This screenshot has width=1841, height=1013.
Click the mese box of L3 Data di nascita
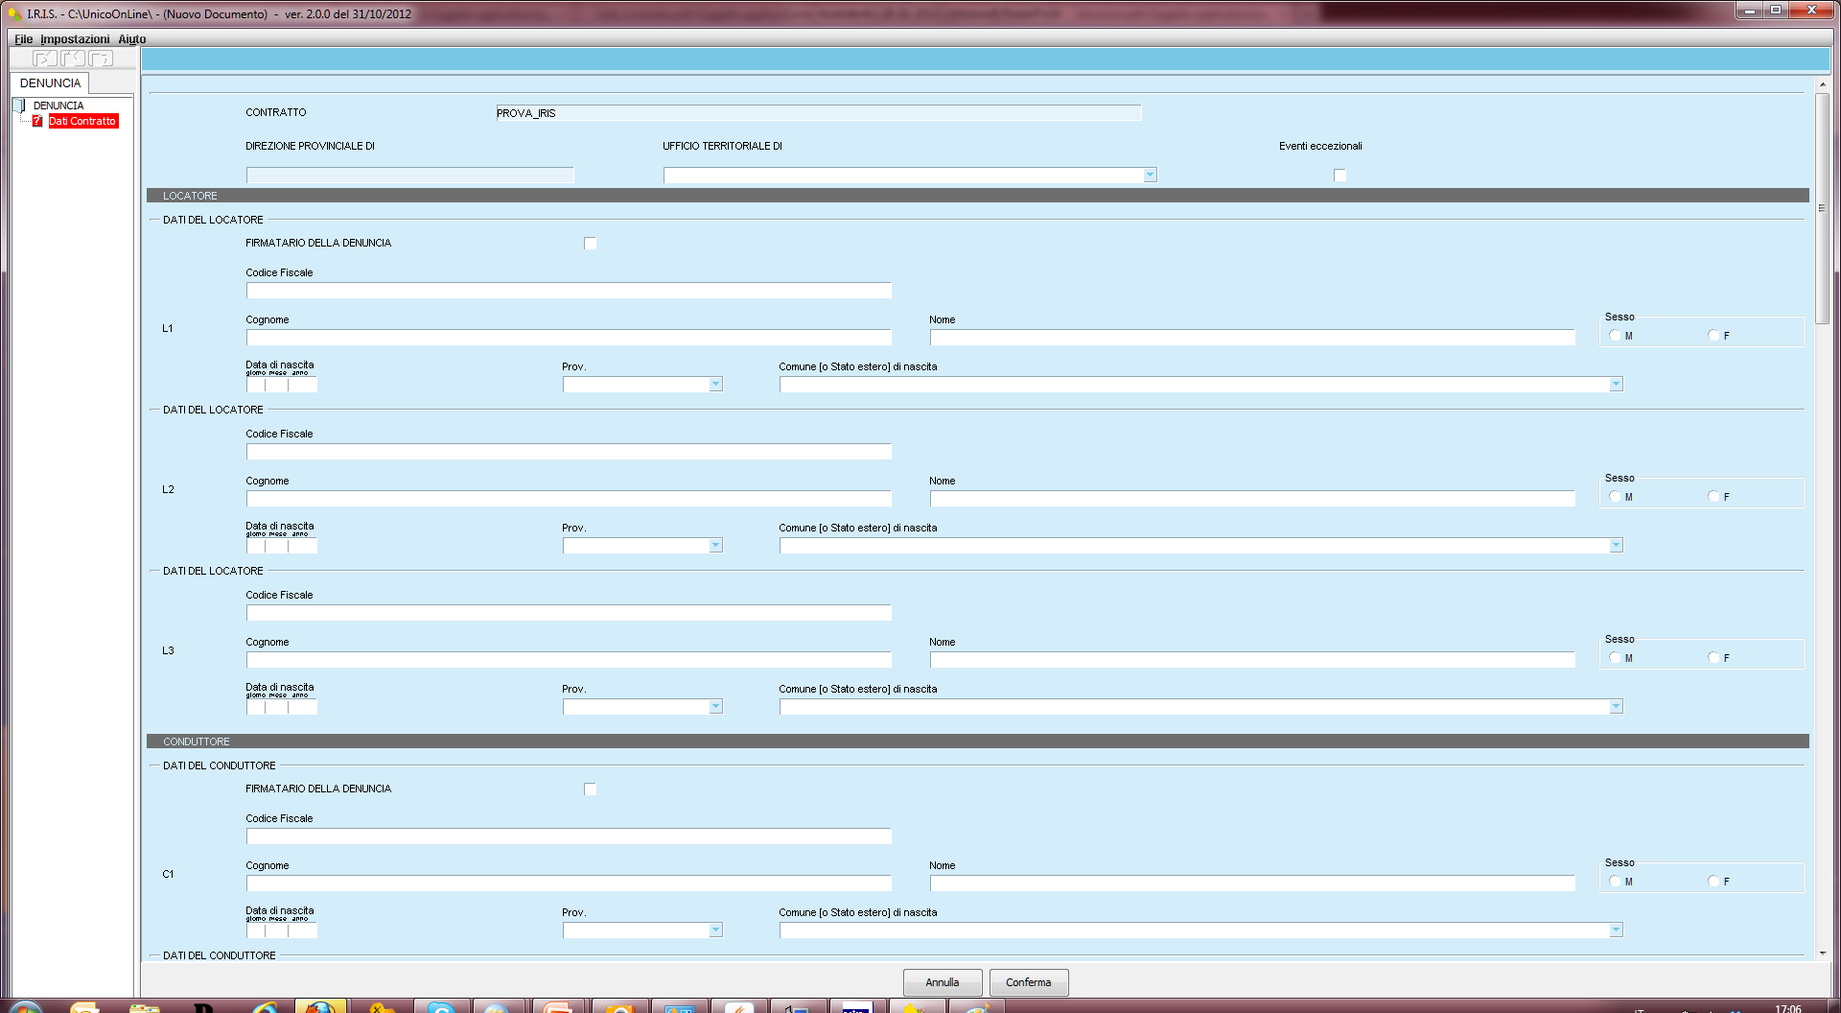[277, 707]
